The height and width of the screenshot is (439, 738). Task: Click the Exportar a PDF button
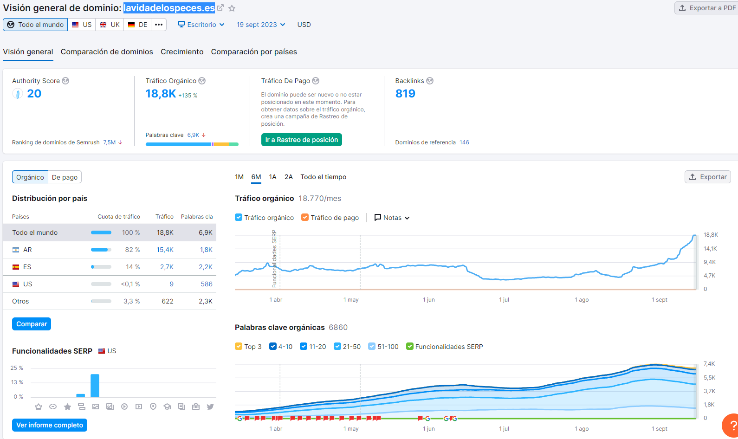[707, 8]
